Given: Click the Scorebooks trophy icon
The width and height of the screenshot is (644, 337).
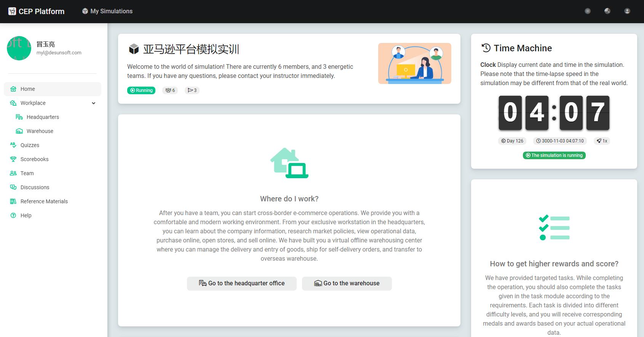Looking at the screenshot, I should pos(13,159).
